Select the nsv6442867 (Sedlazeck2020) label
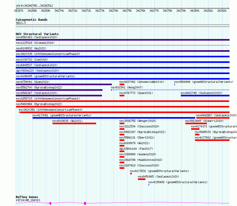 (216, 115)
